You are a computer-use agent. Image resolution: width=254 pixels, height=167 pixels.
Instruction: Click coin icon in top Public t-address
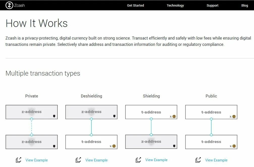(x=234, y=117)
